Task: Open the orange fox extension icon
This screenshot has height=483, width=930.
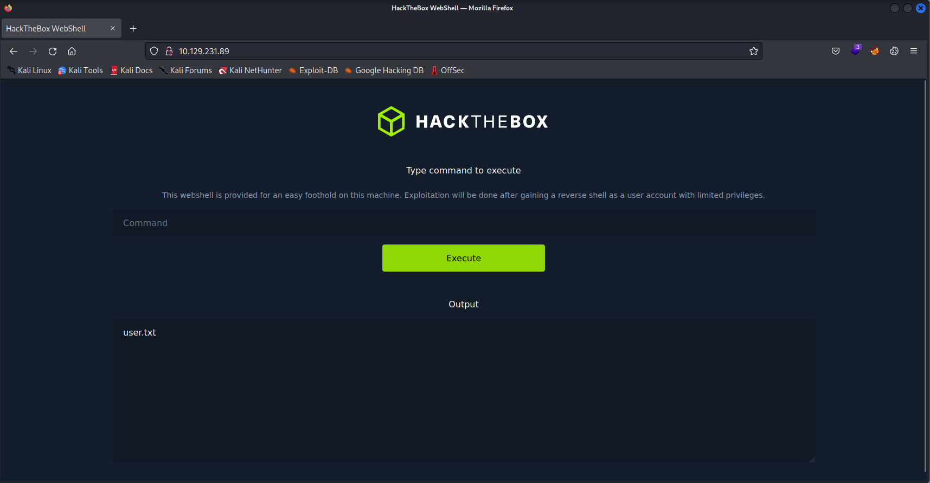Action: pos(875,51)
